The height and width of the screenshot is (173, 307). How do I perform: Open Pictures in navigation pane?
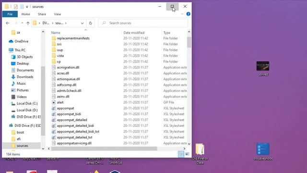(23, 90)
